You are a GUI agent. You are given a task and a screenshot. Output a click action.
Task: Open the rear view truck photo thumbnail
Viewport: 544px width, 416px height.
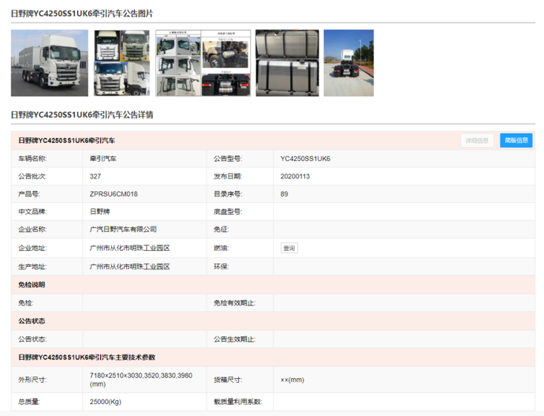(348, 63)
